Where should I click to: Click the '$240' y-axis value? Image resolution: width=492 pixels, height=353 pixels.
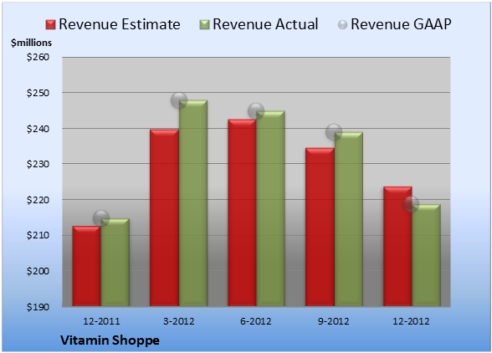coord(38,129)
